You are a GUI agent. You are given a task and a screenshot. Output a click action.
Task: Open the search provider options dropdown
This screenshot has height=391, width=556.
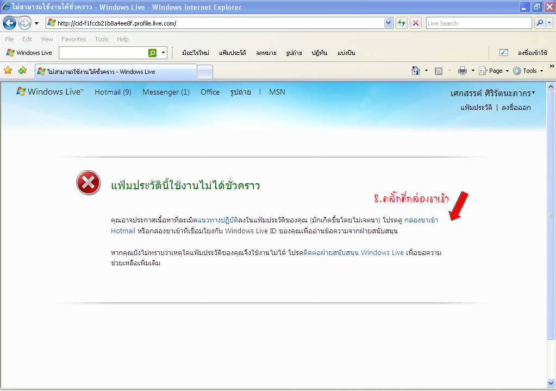pos(549,23)
